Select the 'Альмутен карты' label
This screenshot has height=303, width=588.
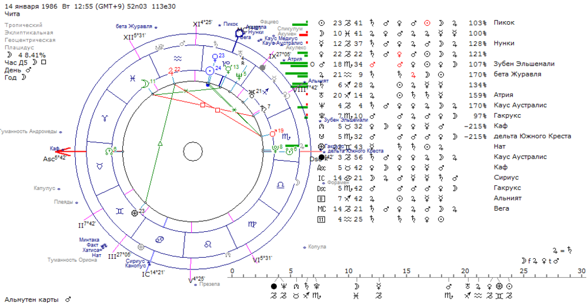(32, 299)
